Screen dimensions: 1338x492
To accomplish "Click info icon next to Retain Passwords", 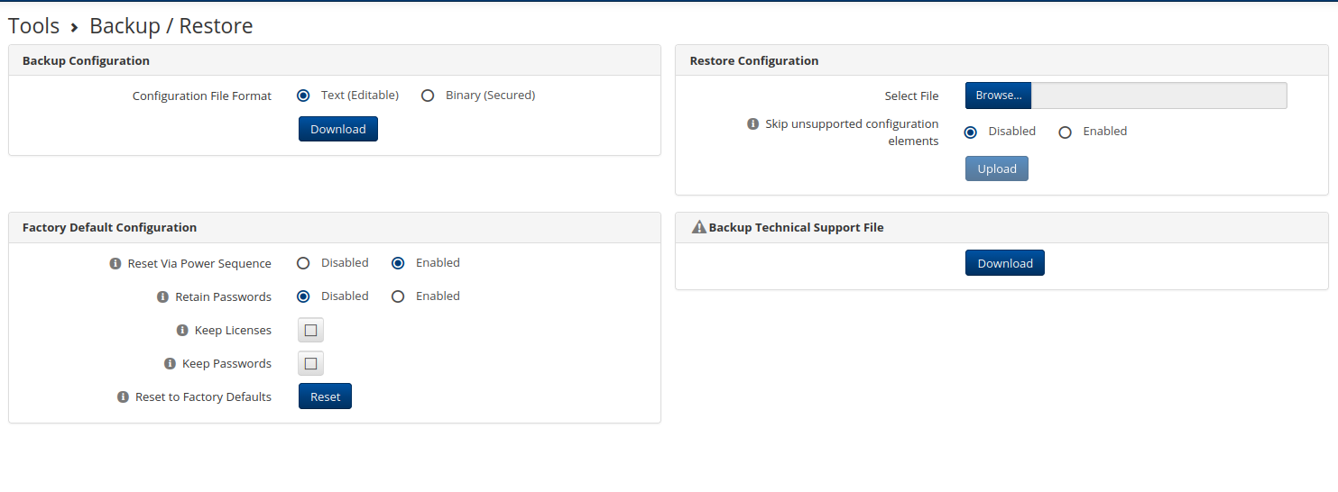I will click(162, 296).
